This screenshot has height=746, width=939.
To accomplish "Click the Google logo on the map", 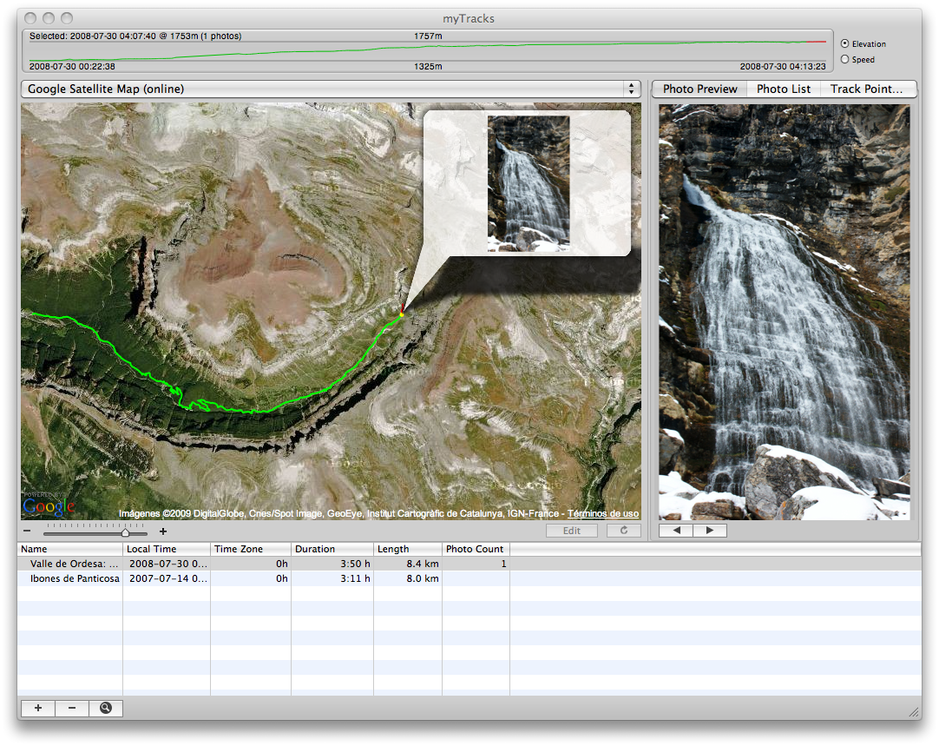I will (x=49, y=506).
